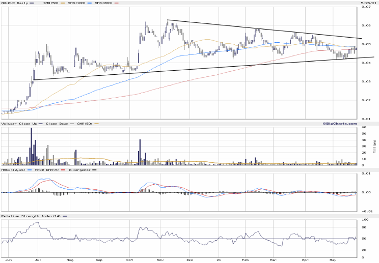Viewport: 379px width, 263px height.
Task: Click the Volume Close Up legend label
Action: click(17, 124)
